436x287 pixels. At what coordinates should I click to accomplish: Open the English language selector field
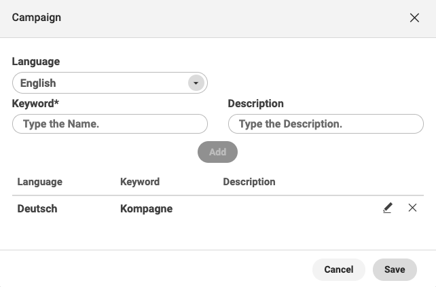(110, 83)
